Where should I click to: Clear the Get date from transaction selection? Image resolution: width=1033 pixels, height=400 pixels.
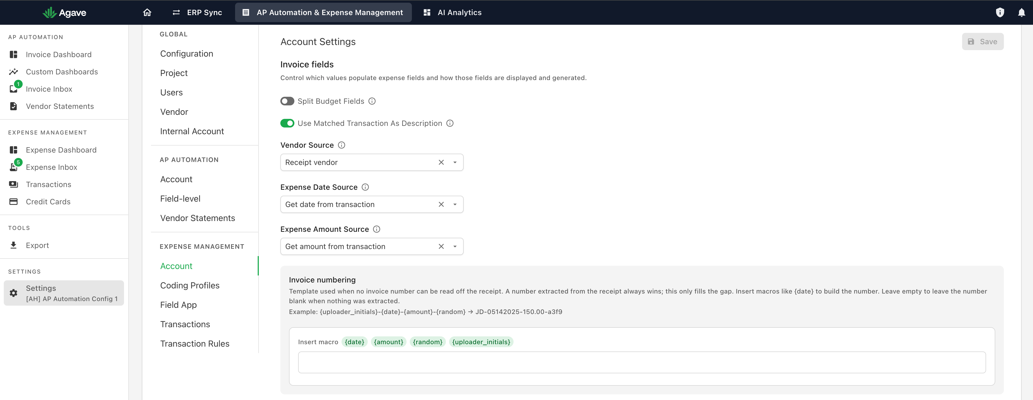[x=441, y=204]
